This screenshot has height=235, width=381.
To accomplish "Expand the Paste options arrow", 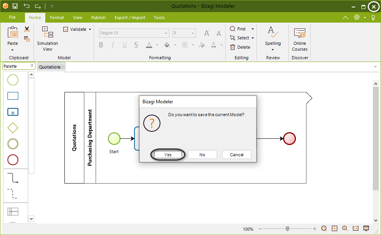I will [12, 50].
